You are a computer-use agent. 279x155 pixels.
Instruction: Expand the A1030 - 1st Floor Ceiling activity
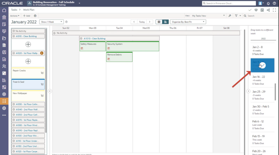click(14, 104)
